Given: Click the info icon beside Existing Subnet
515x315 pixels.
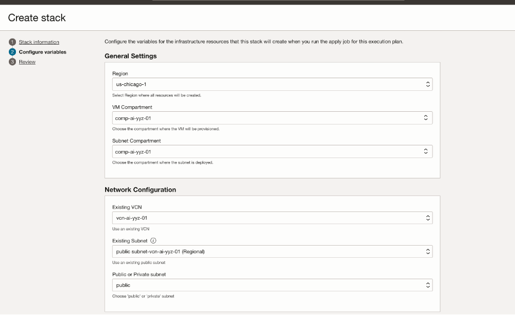Looking at the screenshot, I should click(154, 240).
